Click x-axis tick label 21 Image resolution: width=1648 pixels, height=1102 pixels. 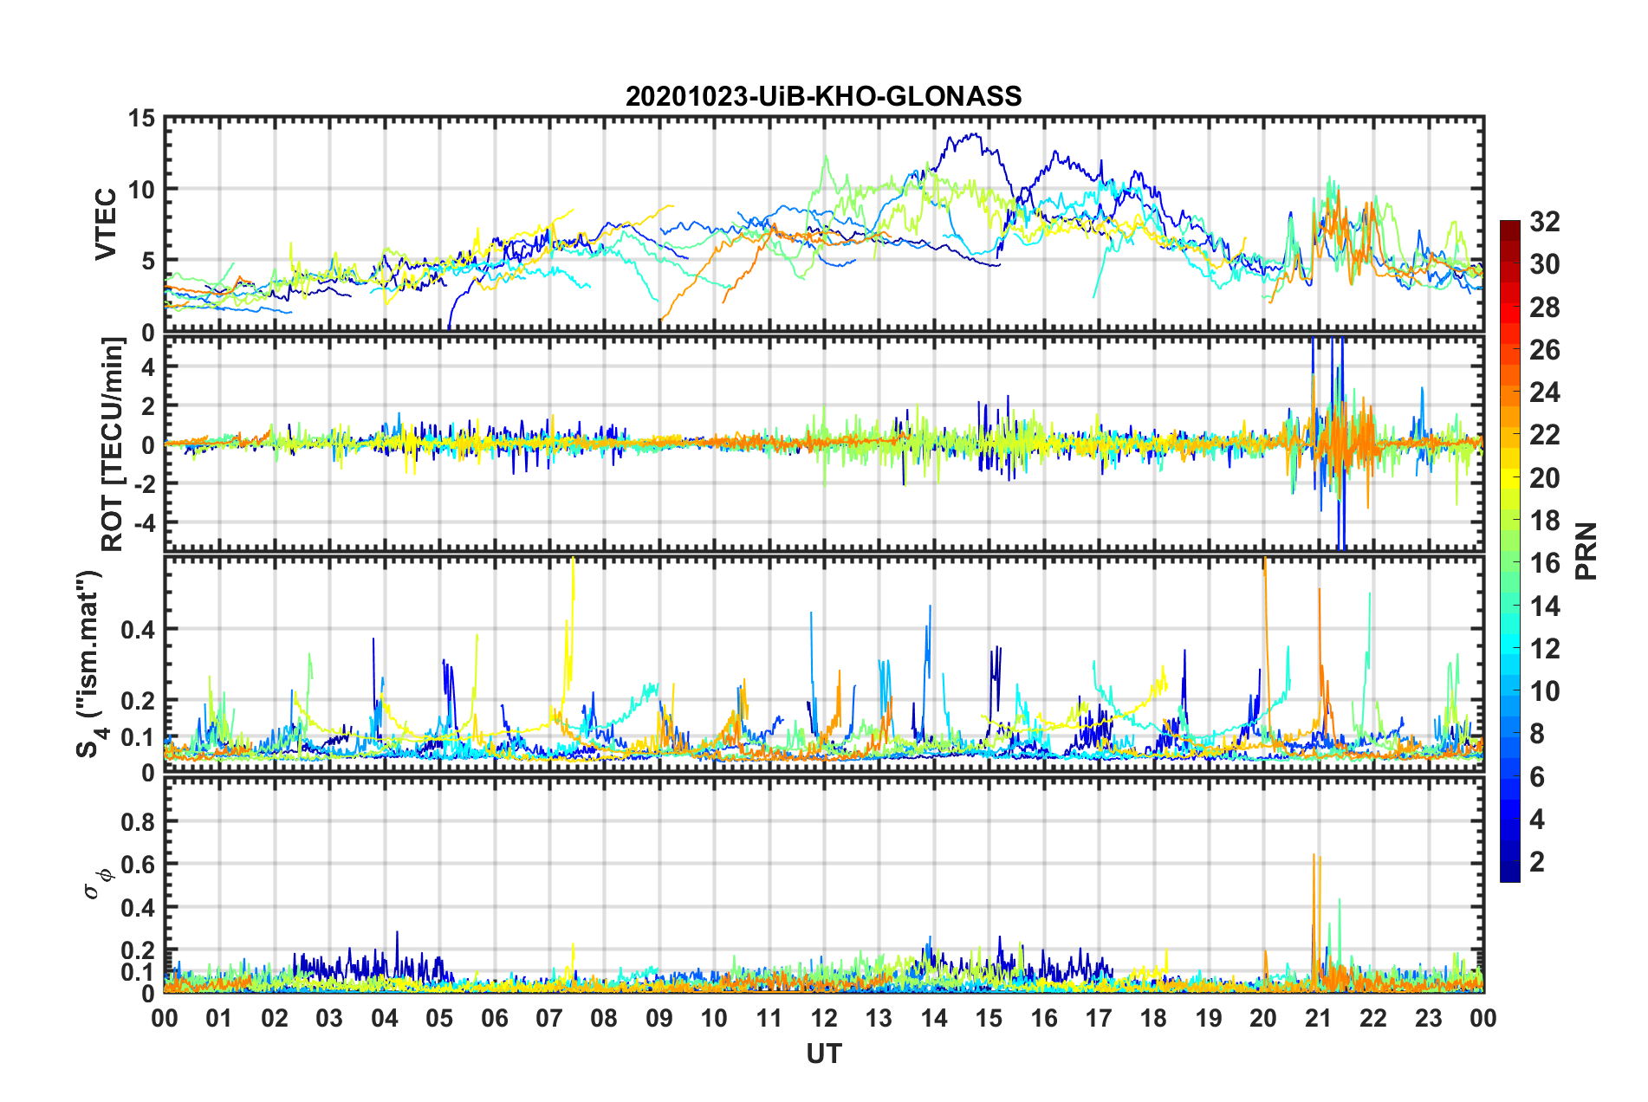(1319, 1018)
